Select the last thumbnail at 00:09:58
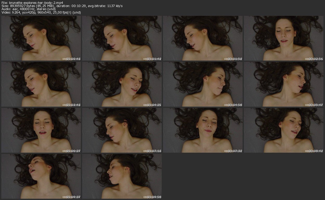Viewport: 325px width, 200px height. tap(122, 176)
